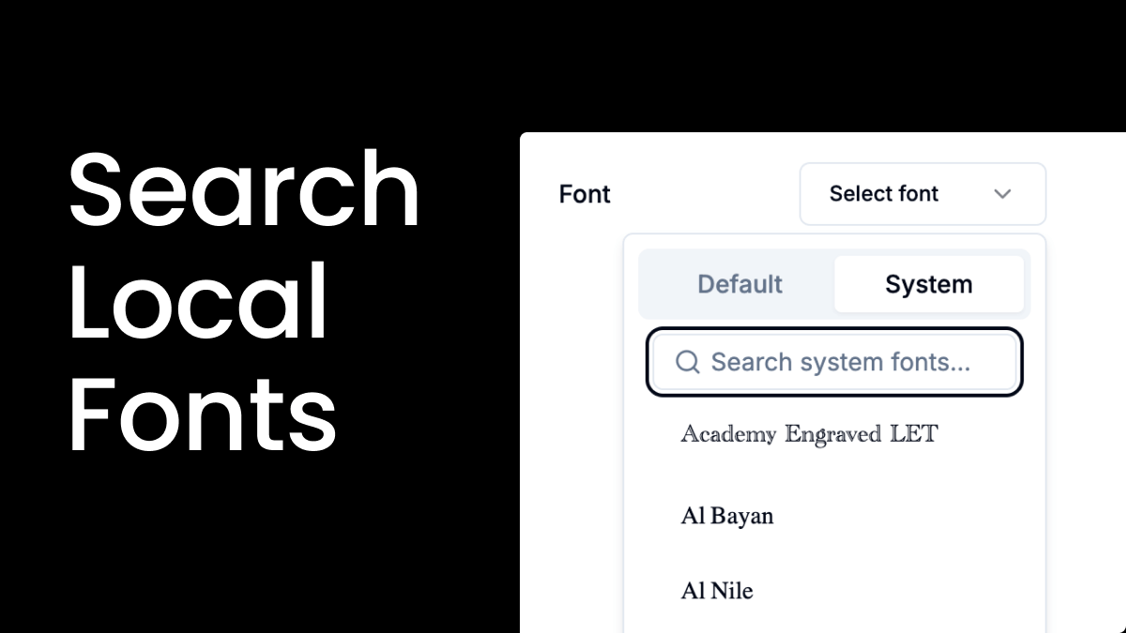Click the word Search in the title
This screenshot has width=1126, height=633.
click(x=244, y=190)
